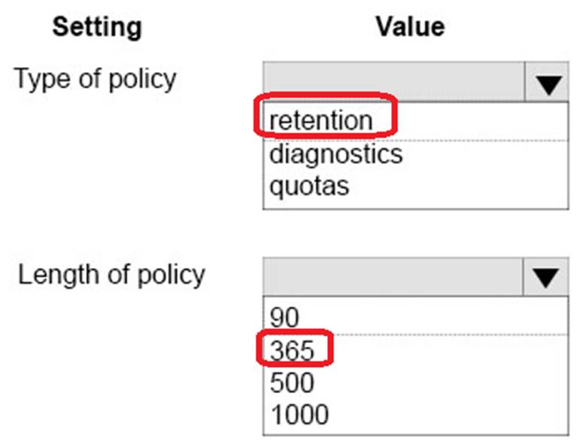The height and width of the screenshot is (444, 586).
Task: Pick quotas as the policy type
Action: tap(309, 185)
